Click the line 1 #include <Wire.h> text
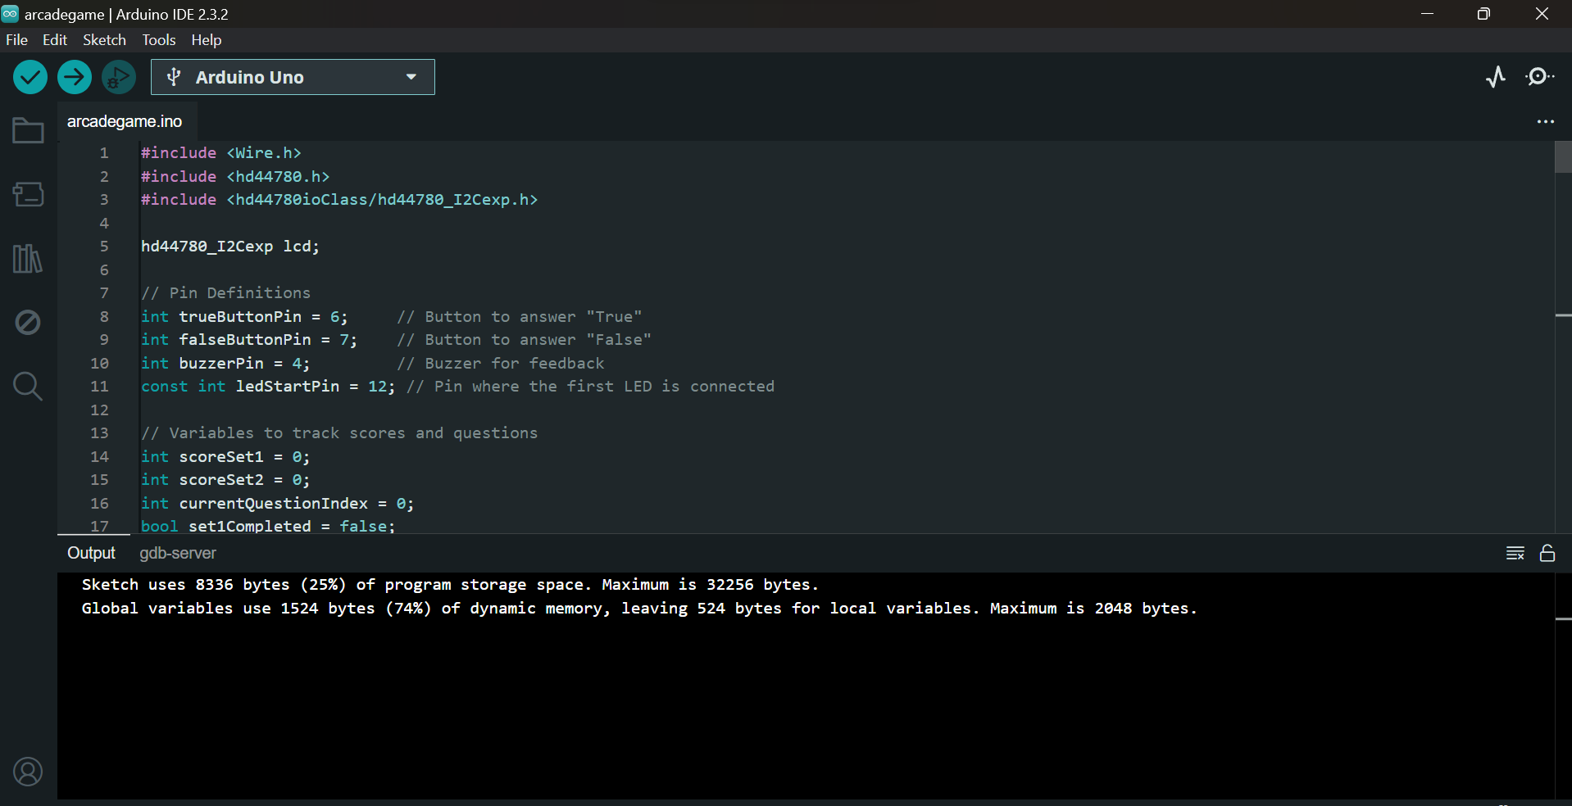The width and height of the screenshot is (1572, 806). 221,152
